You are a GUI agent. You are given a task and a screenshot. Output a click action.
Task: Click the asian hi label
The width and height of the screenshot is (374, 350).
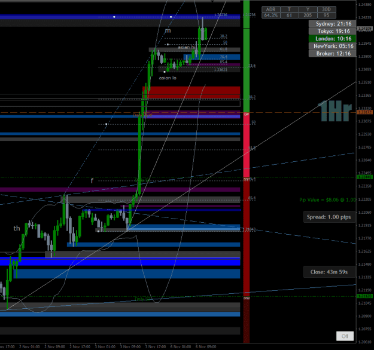[x=187, y=47]
